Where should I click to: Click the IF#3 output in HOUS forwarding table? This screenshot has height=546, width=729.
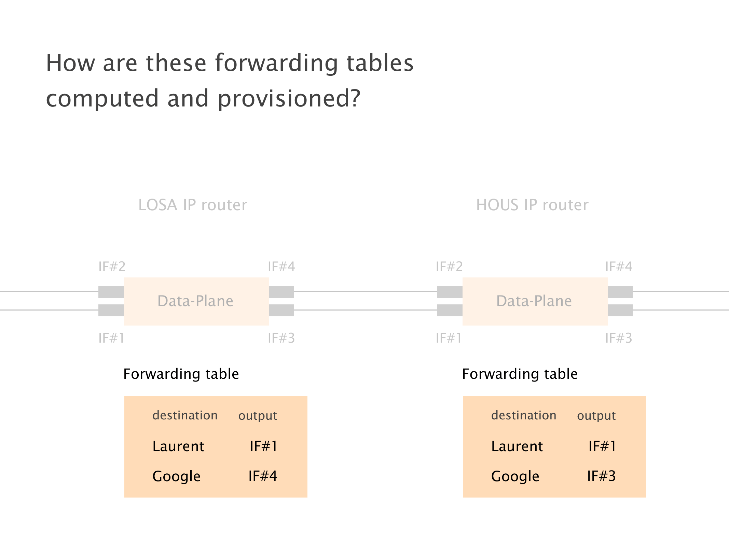click(x=601, y=476)
